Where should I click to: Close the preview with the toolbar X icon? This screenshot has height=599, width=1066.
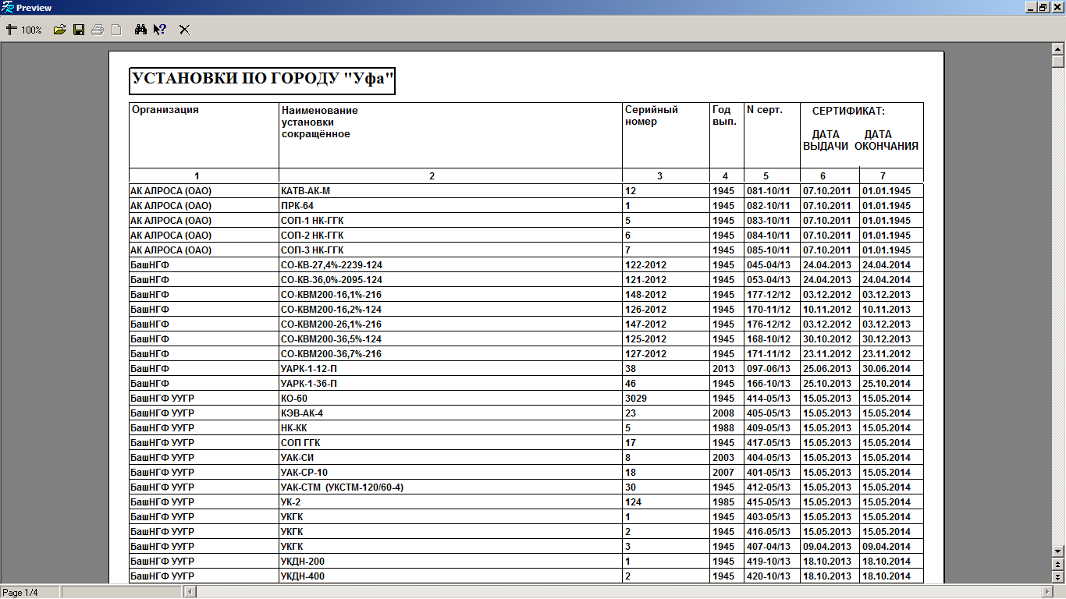click(185, 30)
